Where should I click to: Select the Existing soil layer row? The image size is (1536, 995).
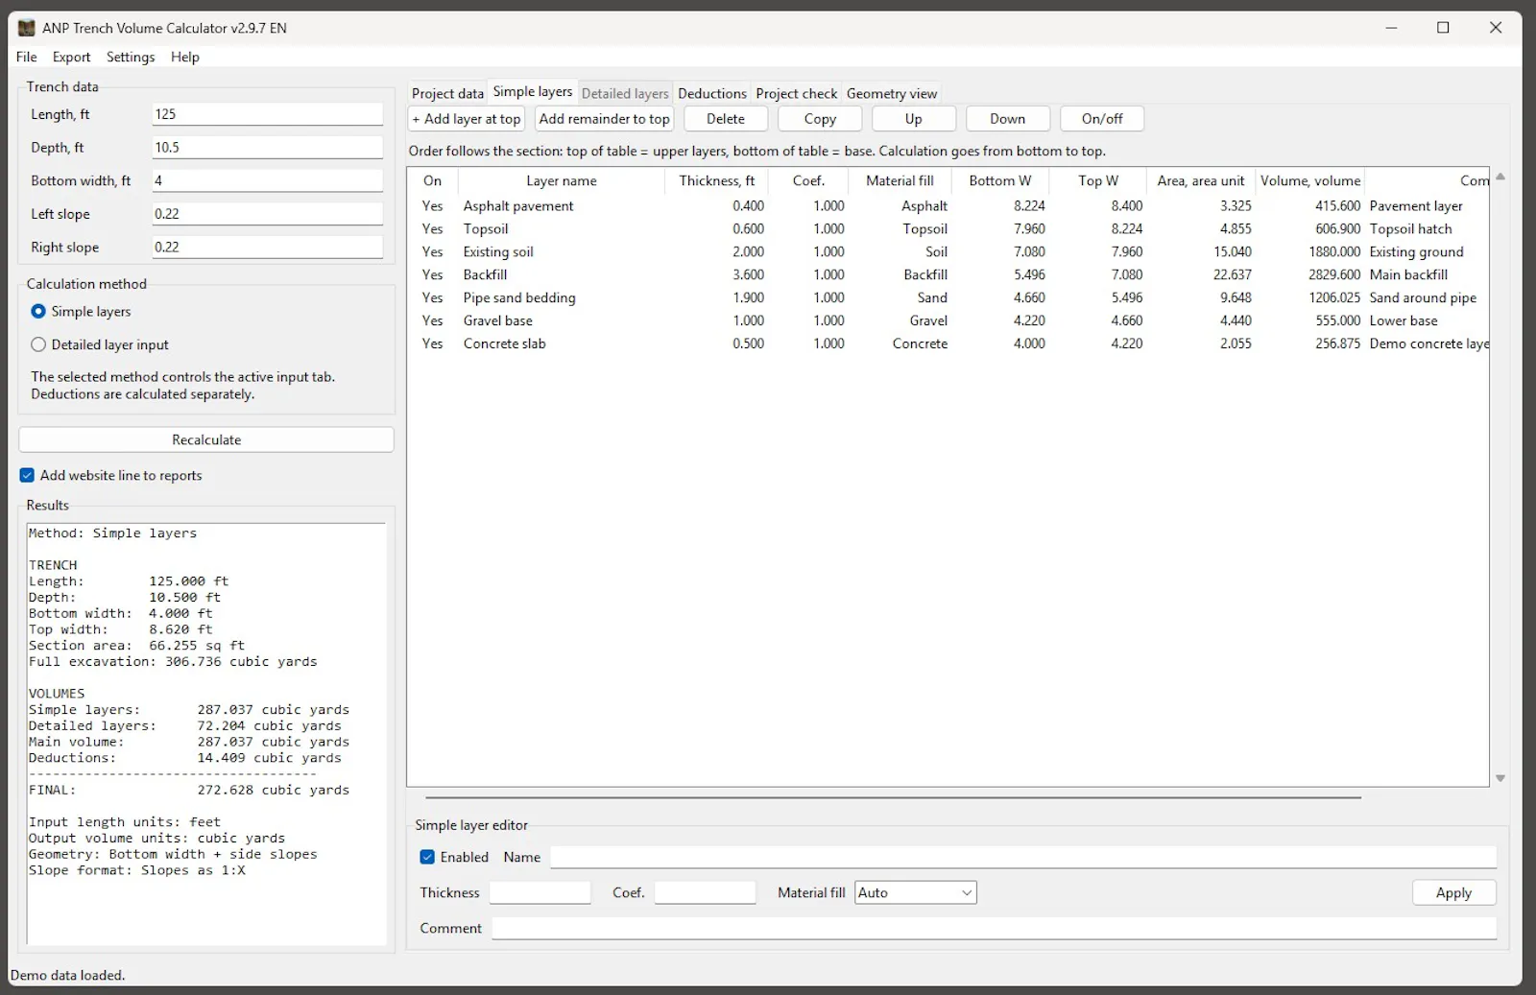pos(948,252)
